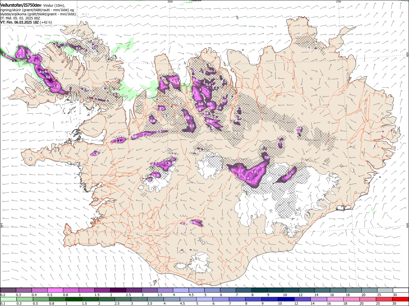Viewport: 409px width, 306px height.
Task: Click the 3.8 precipitation value on the map
Action: (x=48, y=77)
